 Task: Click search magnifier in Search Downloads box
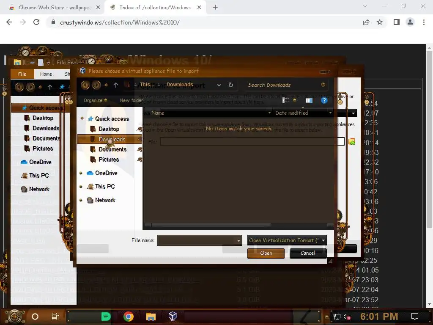click(323, 85)
